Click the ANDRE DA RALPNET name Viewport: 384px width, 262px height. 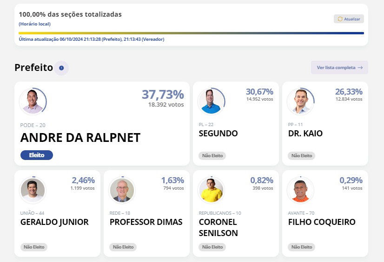click(x=80, y=138)
